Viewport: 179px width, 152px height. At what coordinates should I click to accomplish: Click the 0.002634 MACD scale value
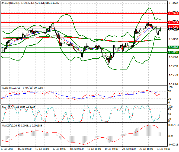(x=174, y=125)
